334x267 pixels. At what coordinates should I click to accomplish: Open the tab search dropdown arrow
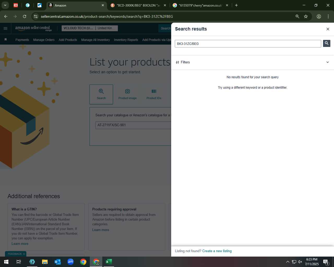click(5, 5)
